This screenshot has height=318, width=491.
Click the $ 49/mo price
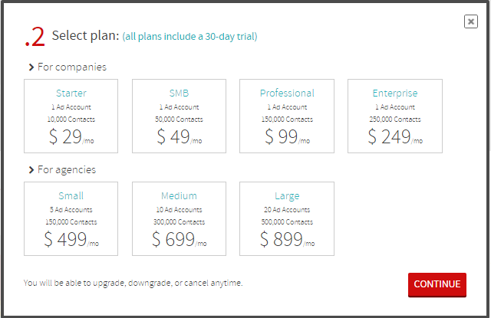tap(179, 137)
